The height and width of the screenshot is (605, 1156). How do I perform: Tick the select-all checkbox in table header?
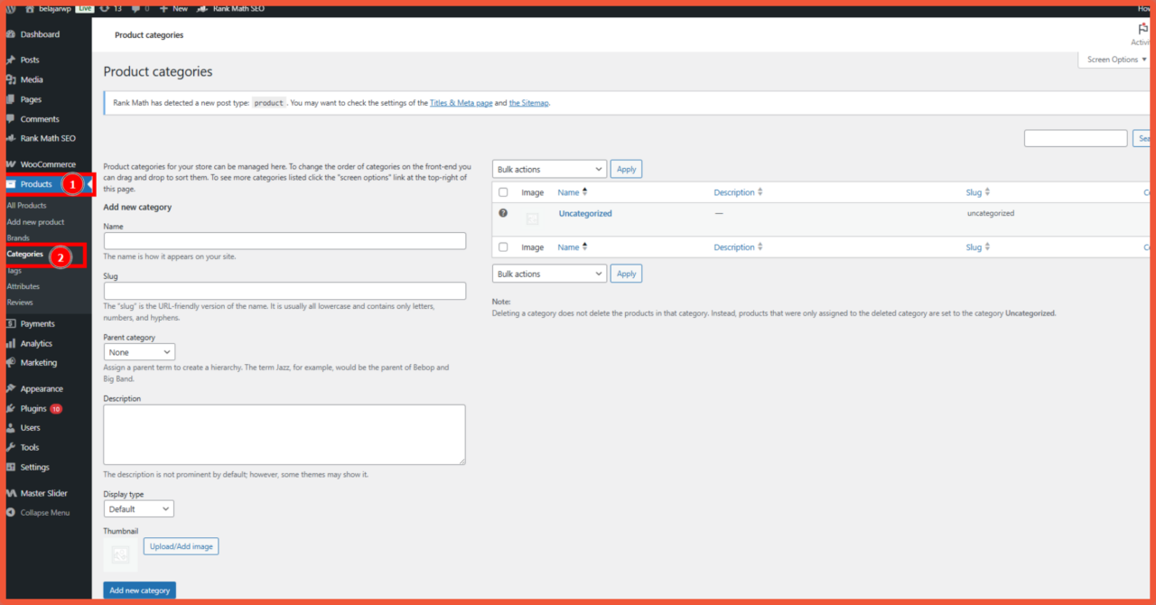(x=503, y=192)
